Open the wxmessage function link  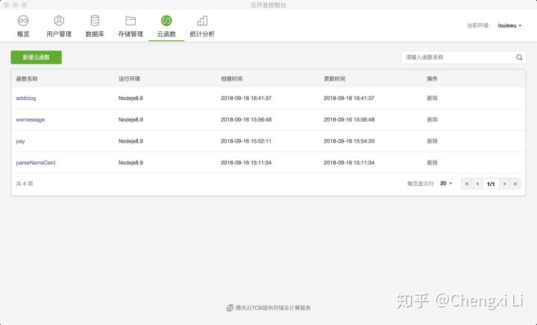pos(31,120)
